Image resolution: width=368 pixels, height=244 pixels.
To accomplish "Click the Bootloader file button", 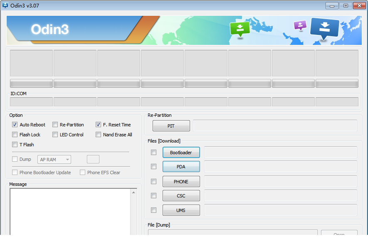I will pos(181,153).
